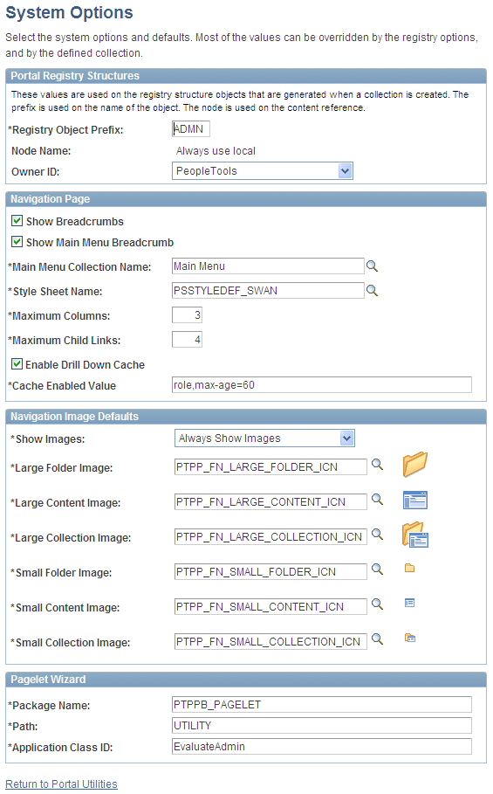The height and width of the screenshot is (794, 493).
Task: Click the 'Node Name:' label
Action: [41, 151]
